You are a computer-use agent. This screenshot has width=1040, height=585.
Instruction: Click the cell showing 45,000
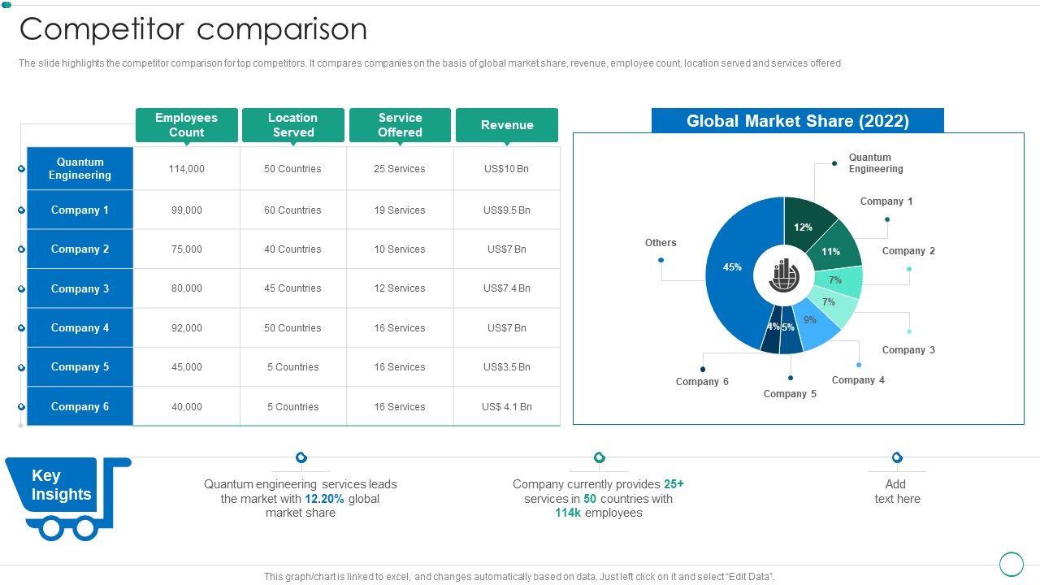coord(187,367)
